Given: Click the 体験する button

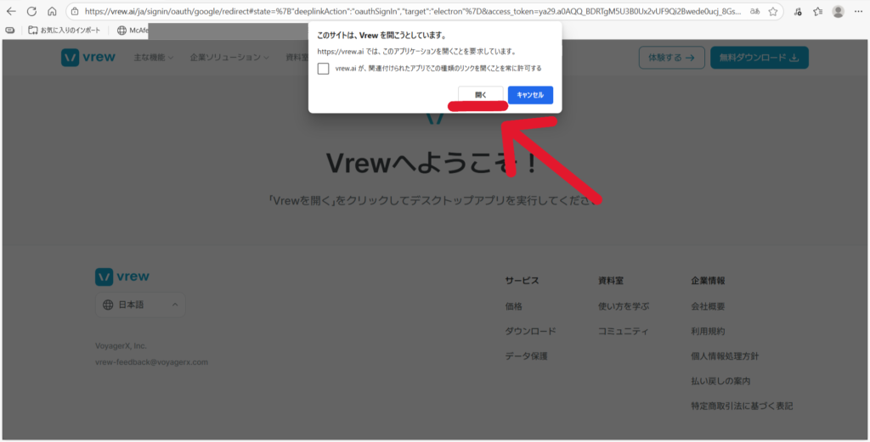Looking at the screenshot, I should [x=671, y=58].
